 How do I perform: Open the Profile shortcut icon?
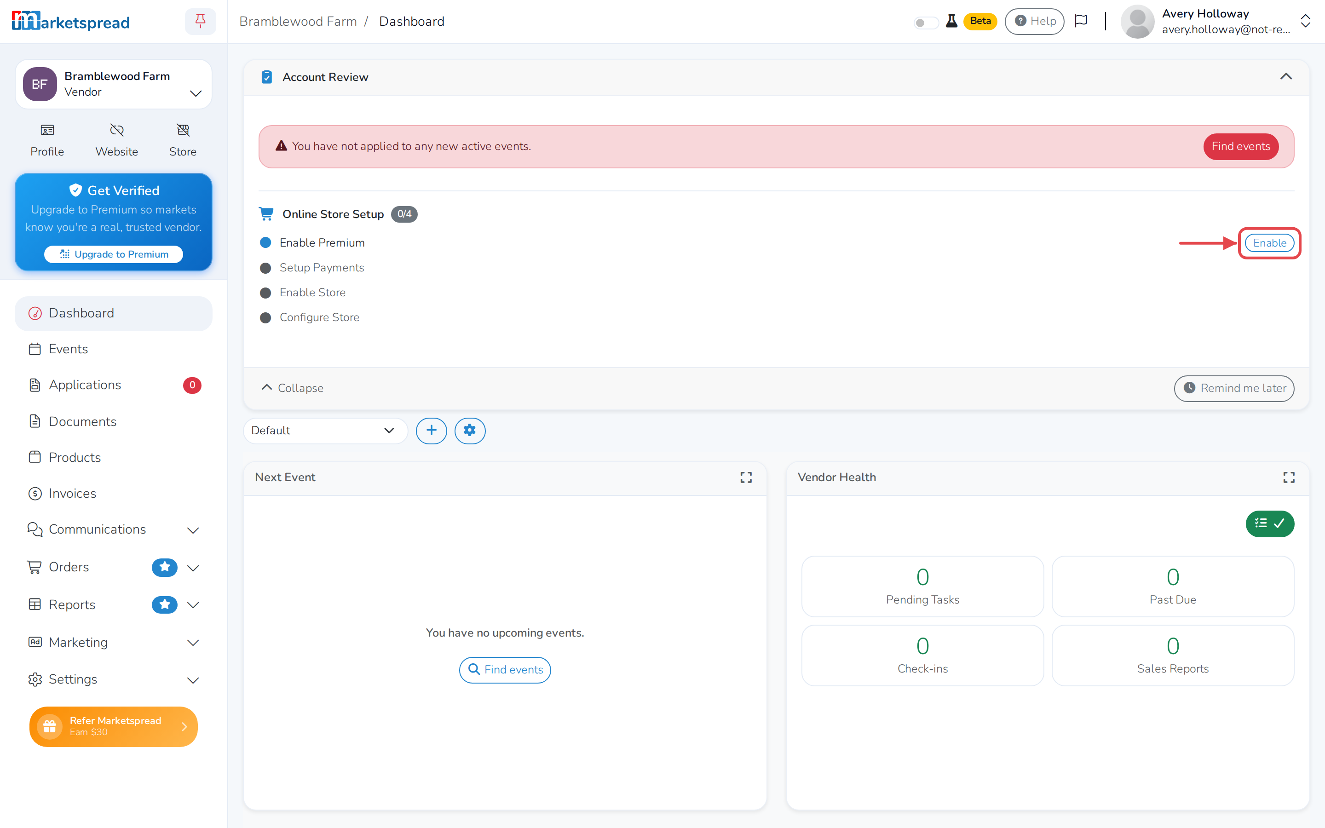pos(47,130)
